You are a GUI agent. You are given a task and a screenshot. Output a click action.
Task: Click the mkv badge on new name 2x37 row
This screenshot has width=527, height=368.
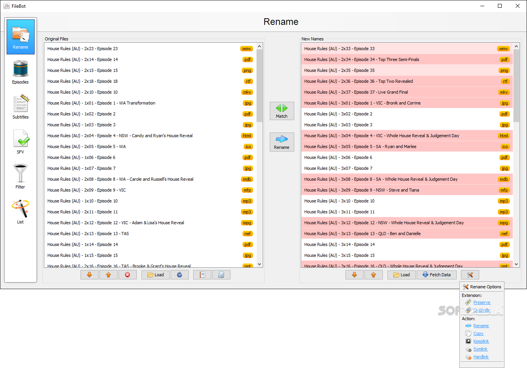504,92
